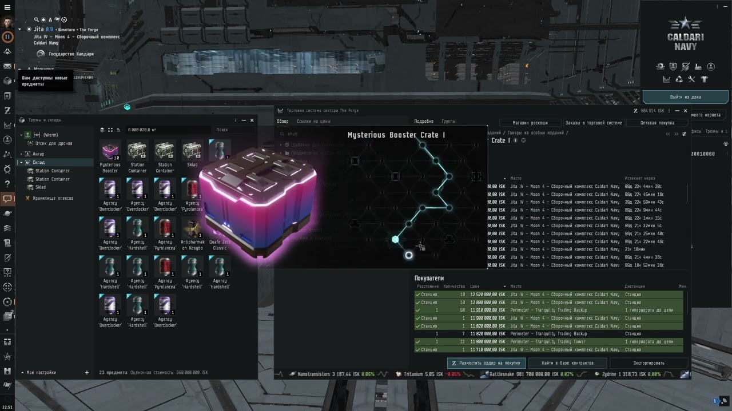Select buy order priced 11 910 000,00 ISK
Screen dimensions: 732x411
(548, 310)
